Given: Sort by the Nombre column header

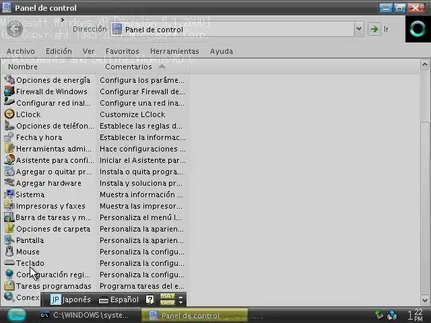Looking at the screenshot, I should (48, 67).
